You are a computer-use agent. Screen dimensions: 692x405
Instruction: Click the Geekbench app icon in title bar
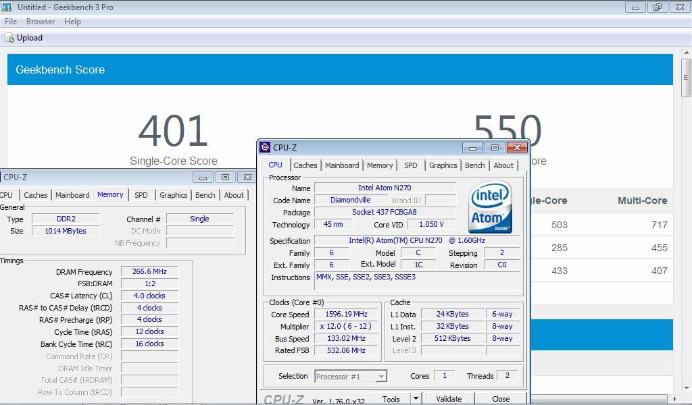[x=7, y=7]
